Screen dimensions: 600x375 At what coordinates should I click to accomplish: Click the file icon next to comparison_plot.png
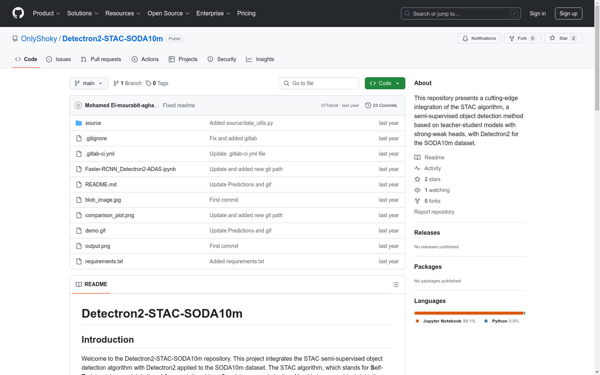(x=79, y=215)
